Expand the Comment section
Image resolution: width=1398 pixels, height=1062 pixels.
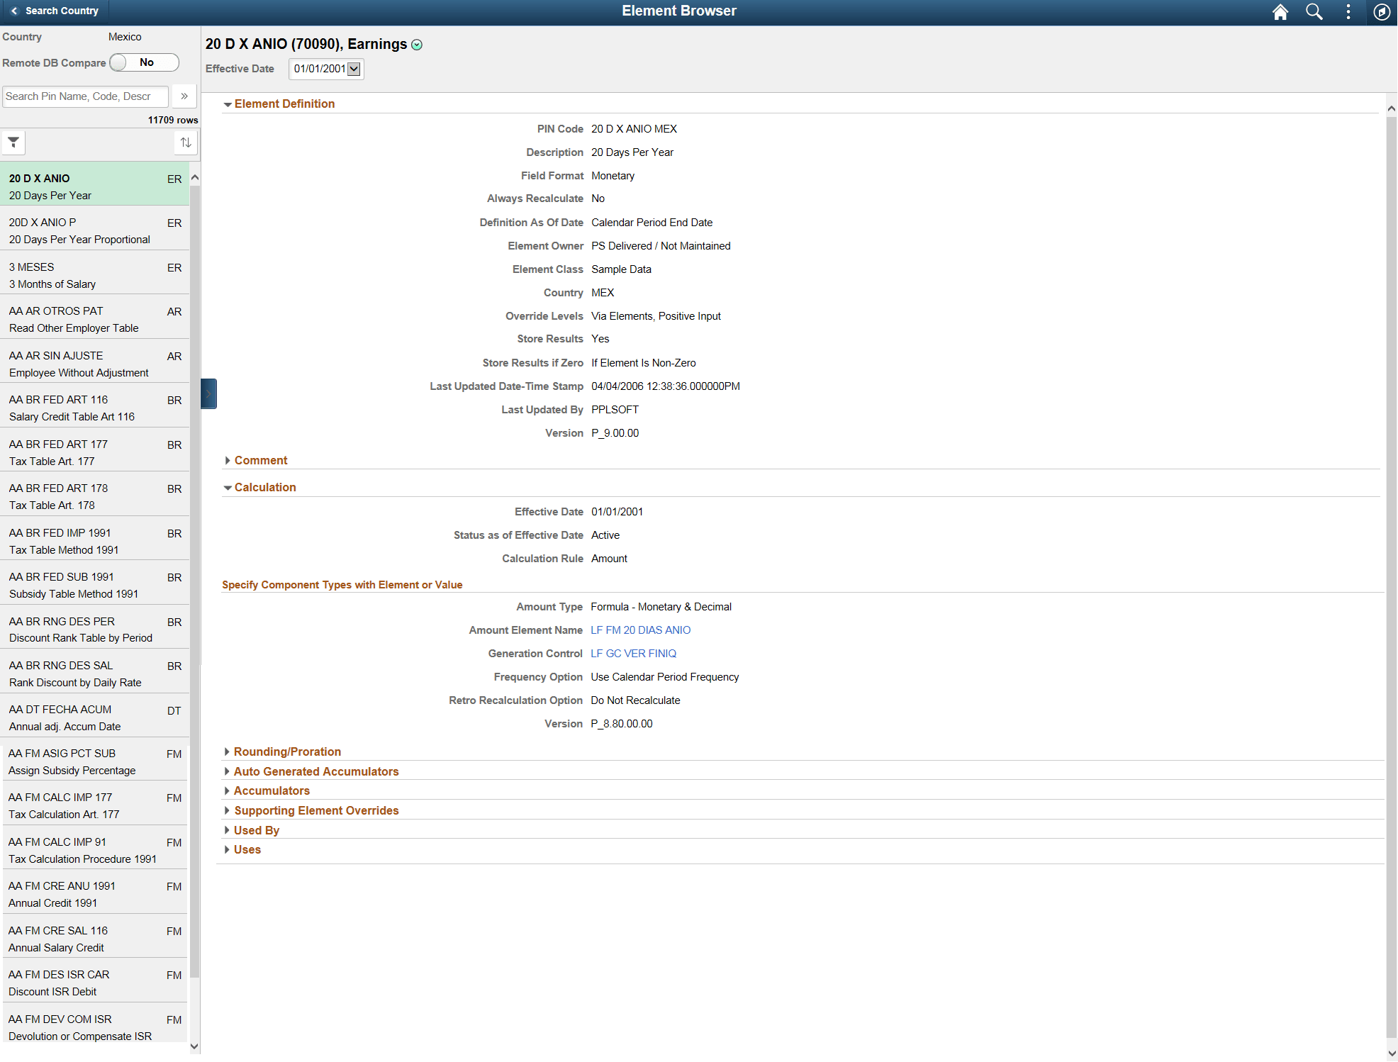(x=260, y=461)
